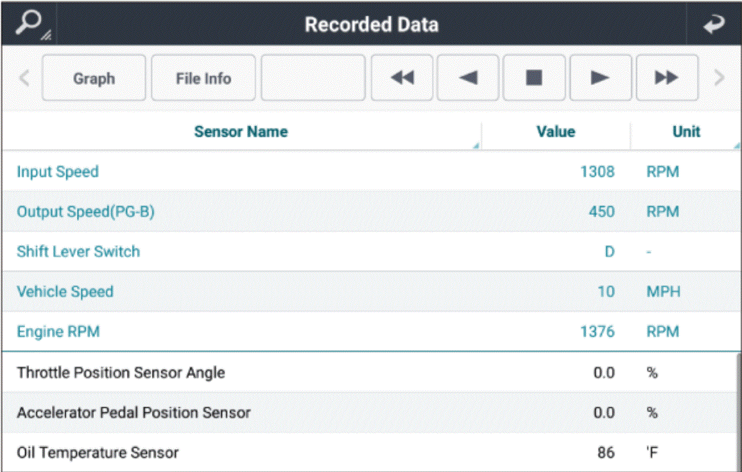Click the fast rewind double-arrow button

coord(402,78)
